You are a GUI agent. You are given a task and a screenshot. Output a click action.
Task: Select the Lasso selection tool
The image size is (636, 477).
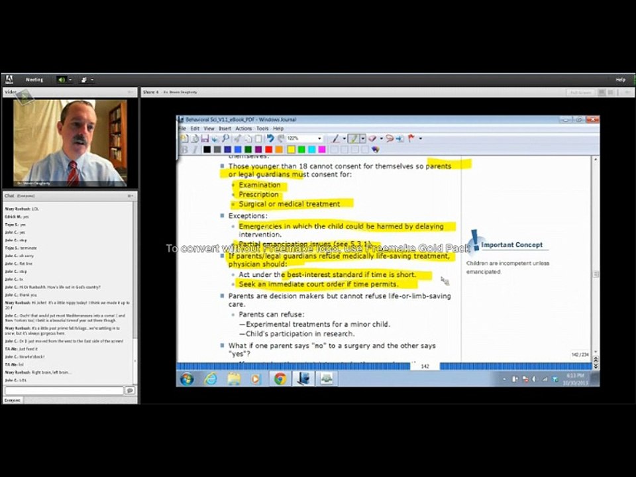click(390, 138)
